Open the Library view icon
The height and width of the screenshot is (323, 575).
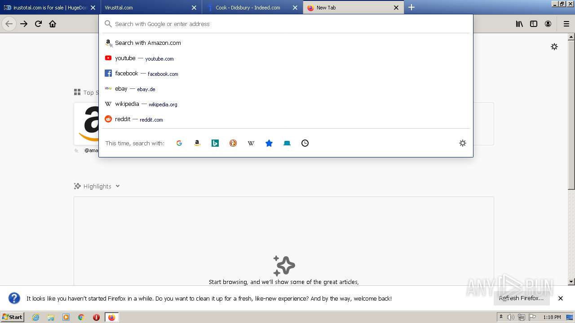coord(519,24)
